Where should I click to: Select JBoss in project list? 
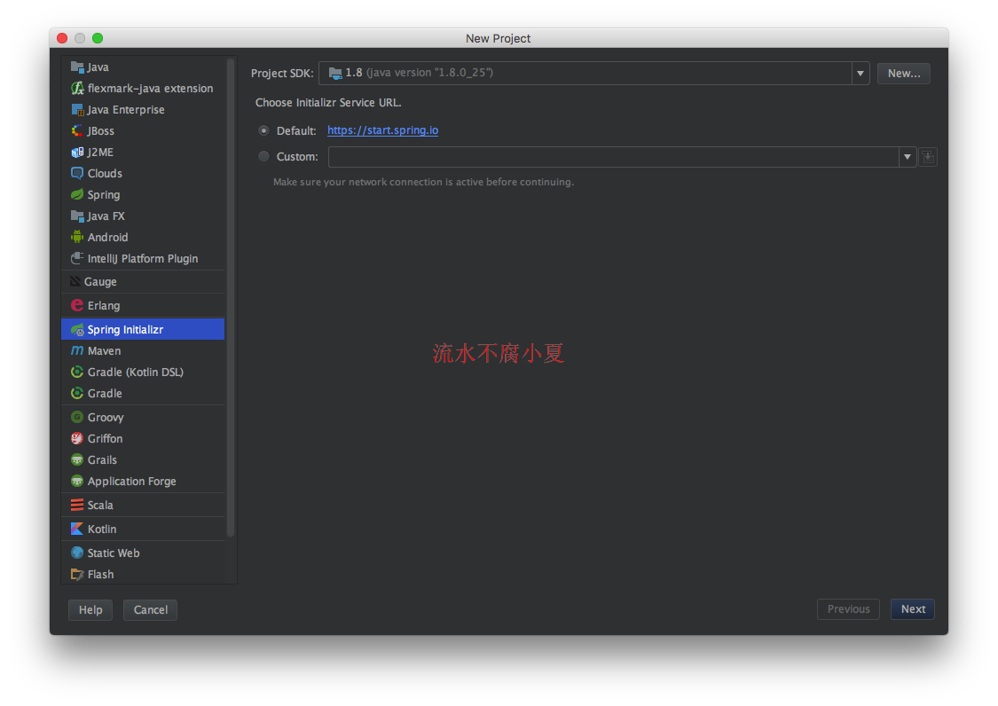143,130
